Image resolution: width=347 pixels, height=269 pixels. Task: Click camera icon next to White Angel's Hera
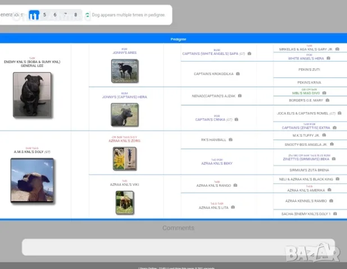pyautogui.click(x=328, y=58)
